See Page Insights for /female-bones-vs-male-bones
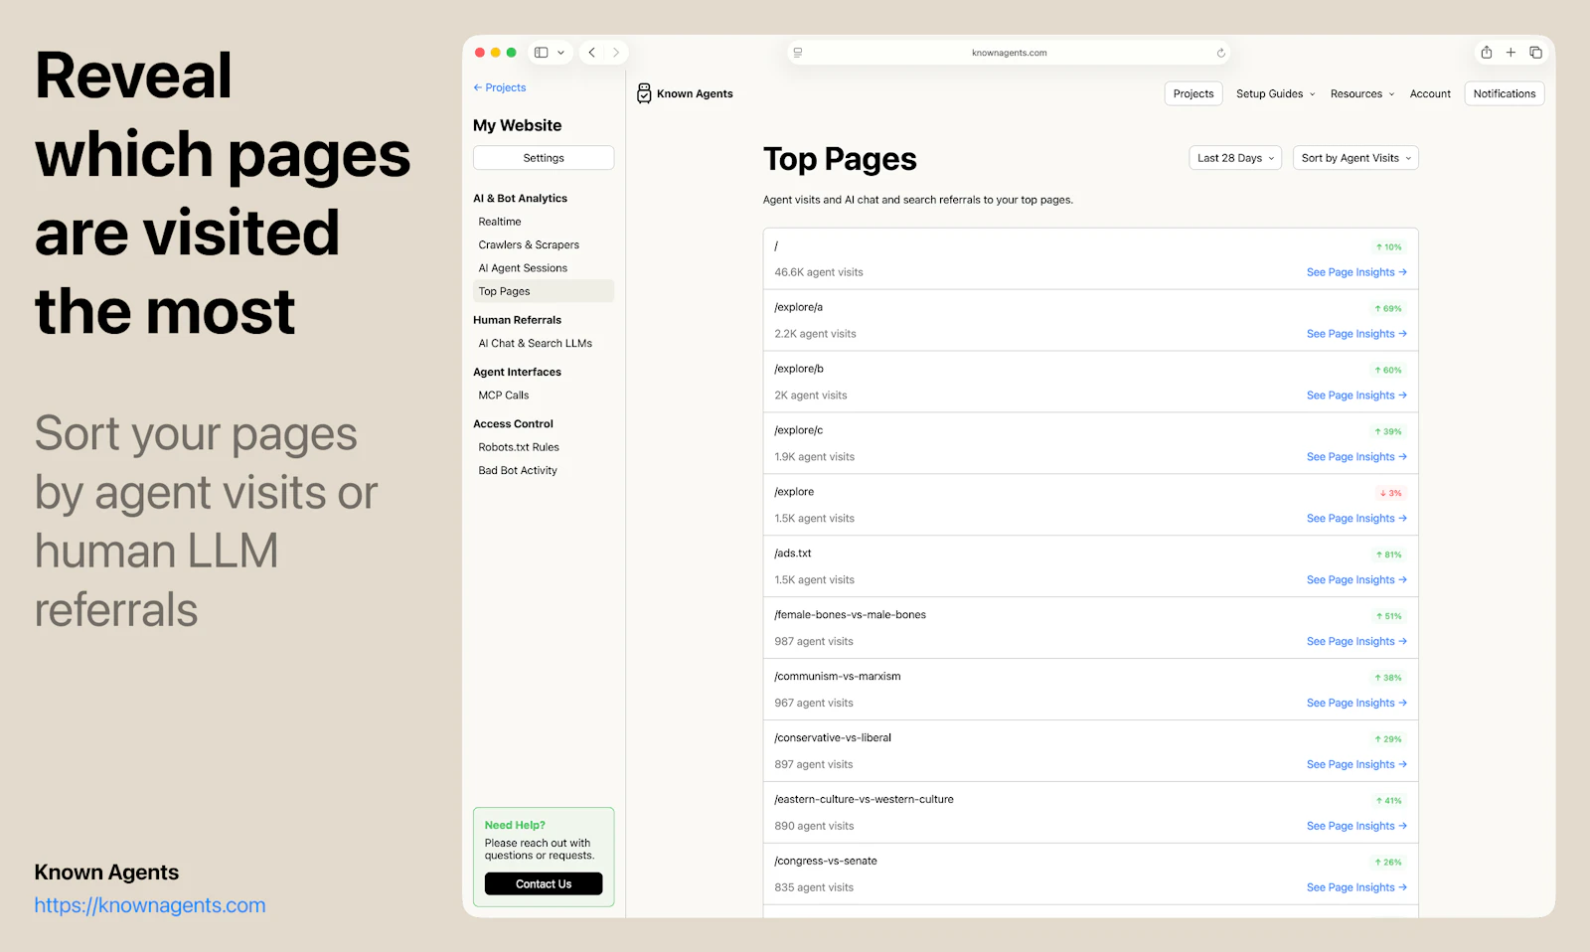 click(1356, 642)
